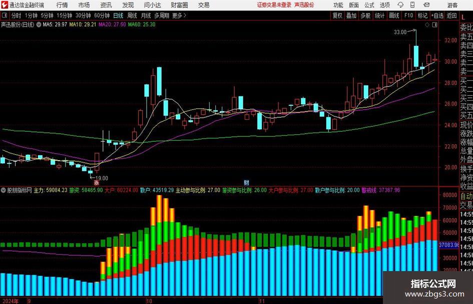Click the red L label in side panel

463,18
